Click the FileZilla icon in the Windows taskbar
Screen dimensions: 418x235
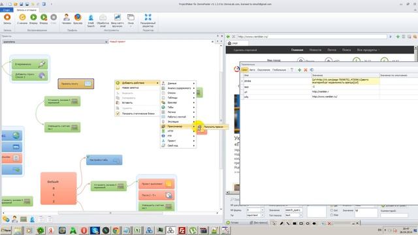click(x=182, y=230)
